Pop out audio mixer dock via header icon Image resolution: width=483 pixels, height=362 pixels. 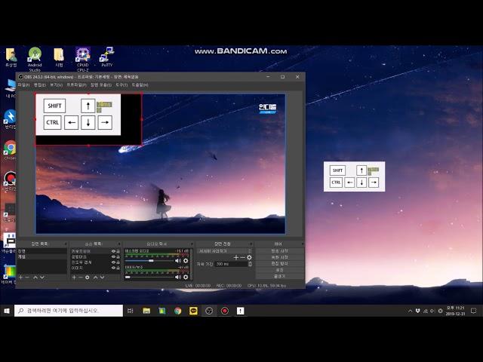192,244
